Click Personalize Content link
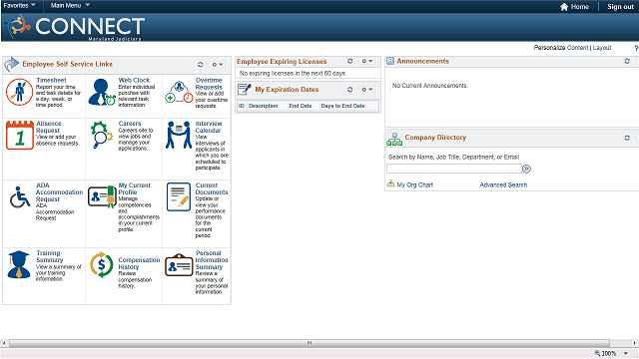The image size is (639, 359). (577, 48)
